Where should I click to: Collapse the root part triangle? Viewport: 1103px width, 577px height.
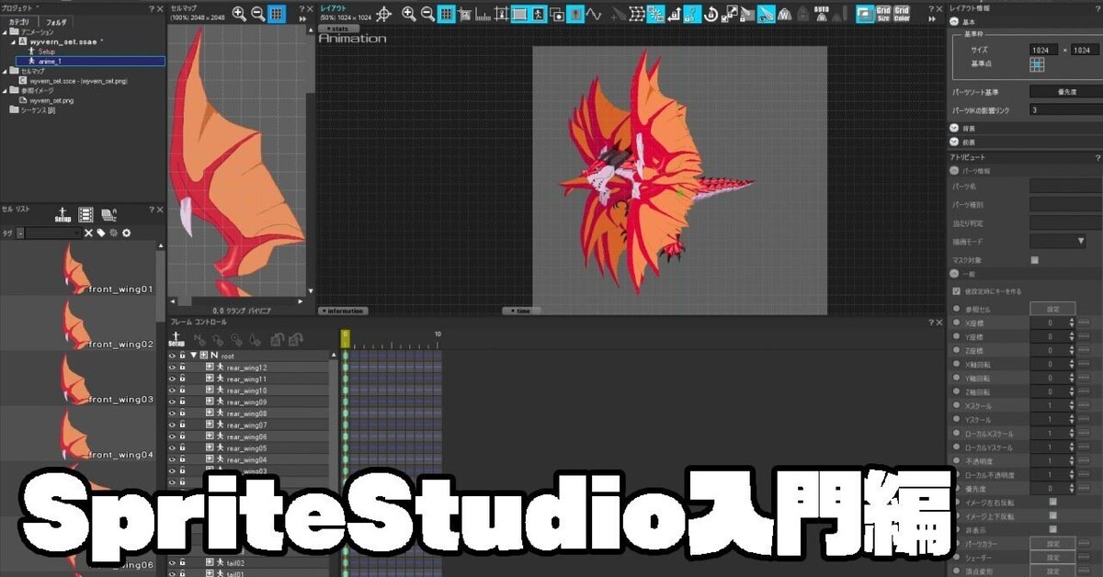[193, 355]
